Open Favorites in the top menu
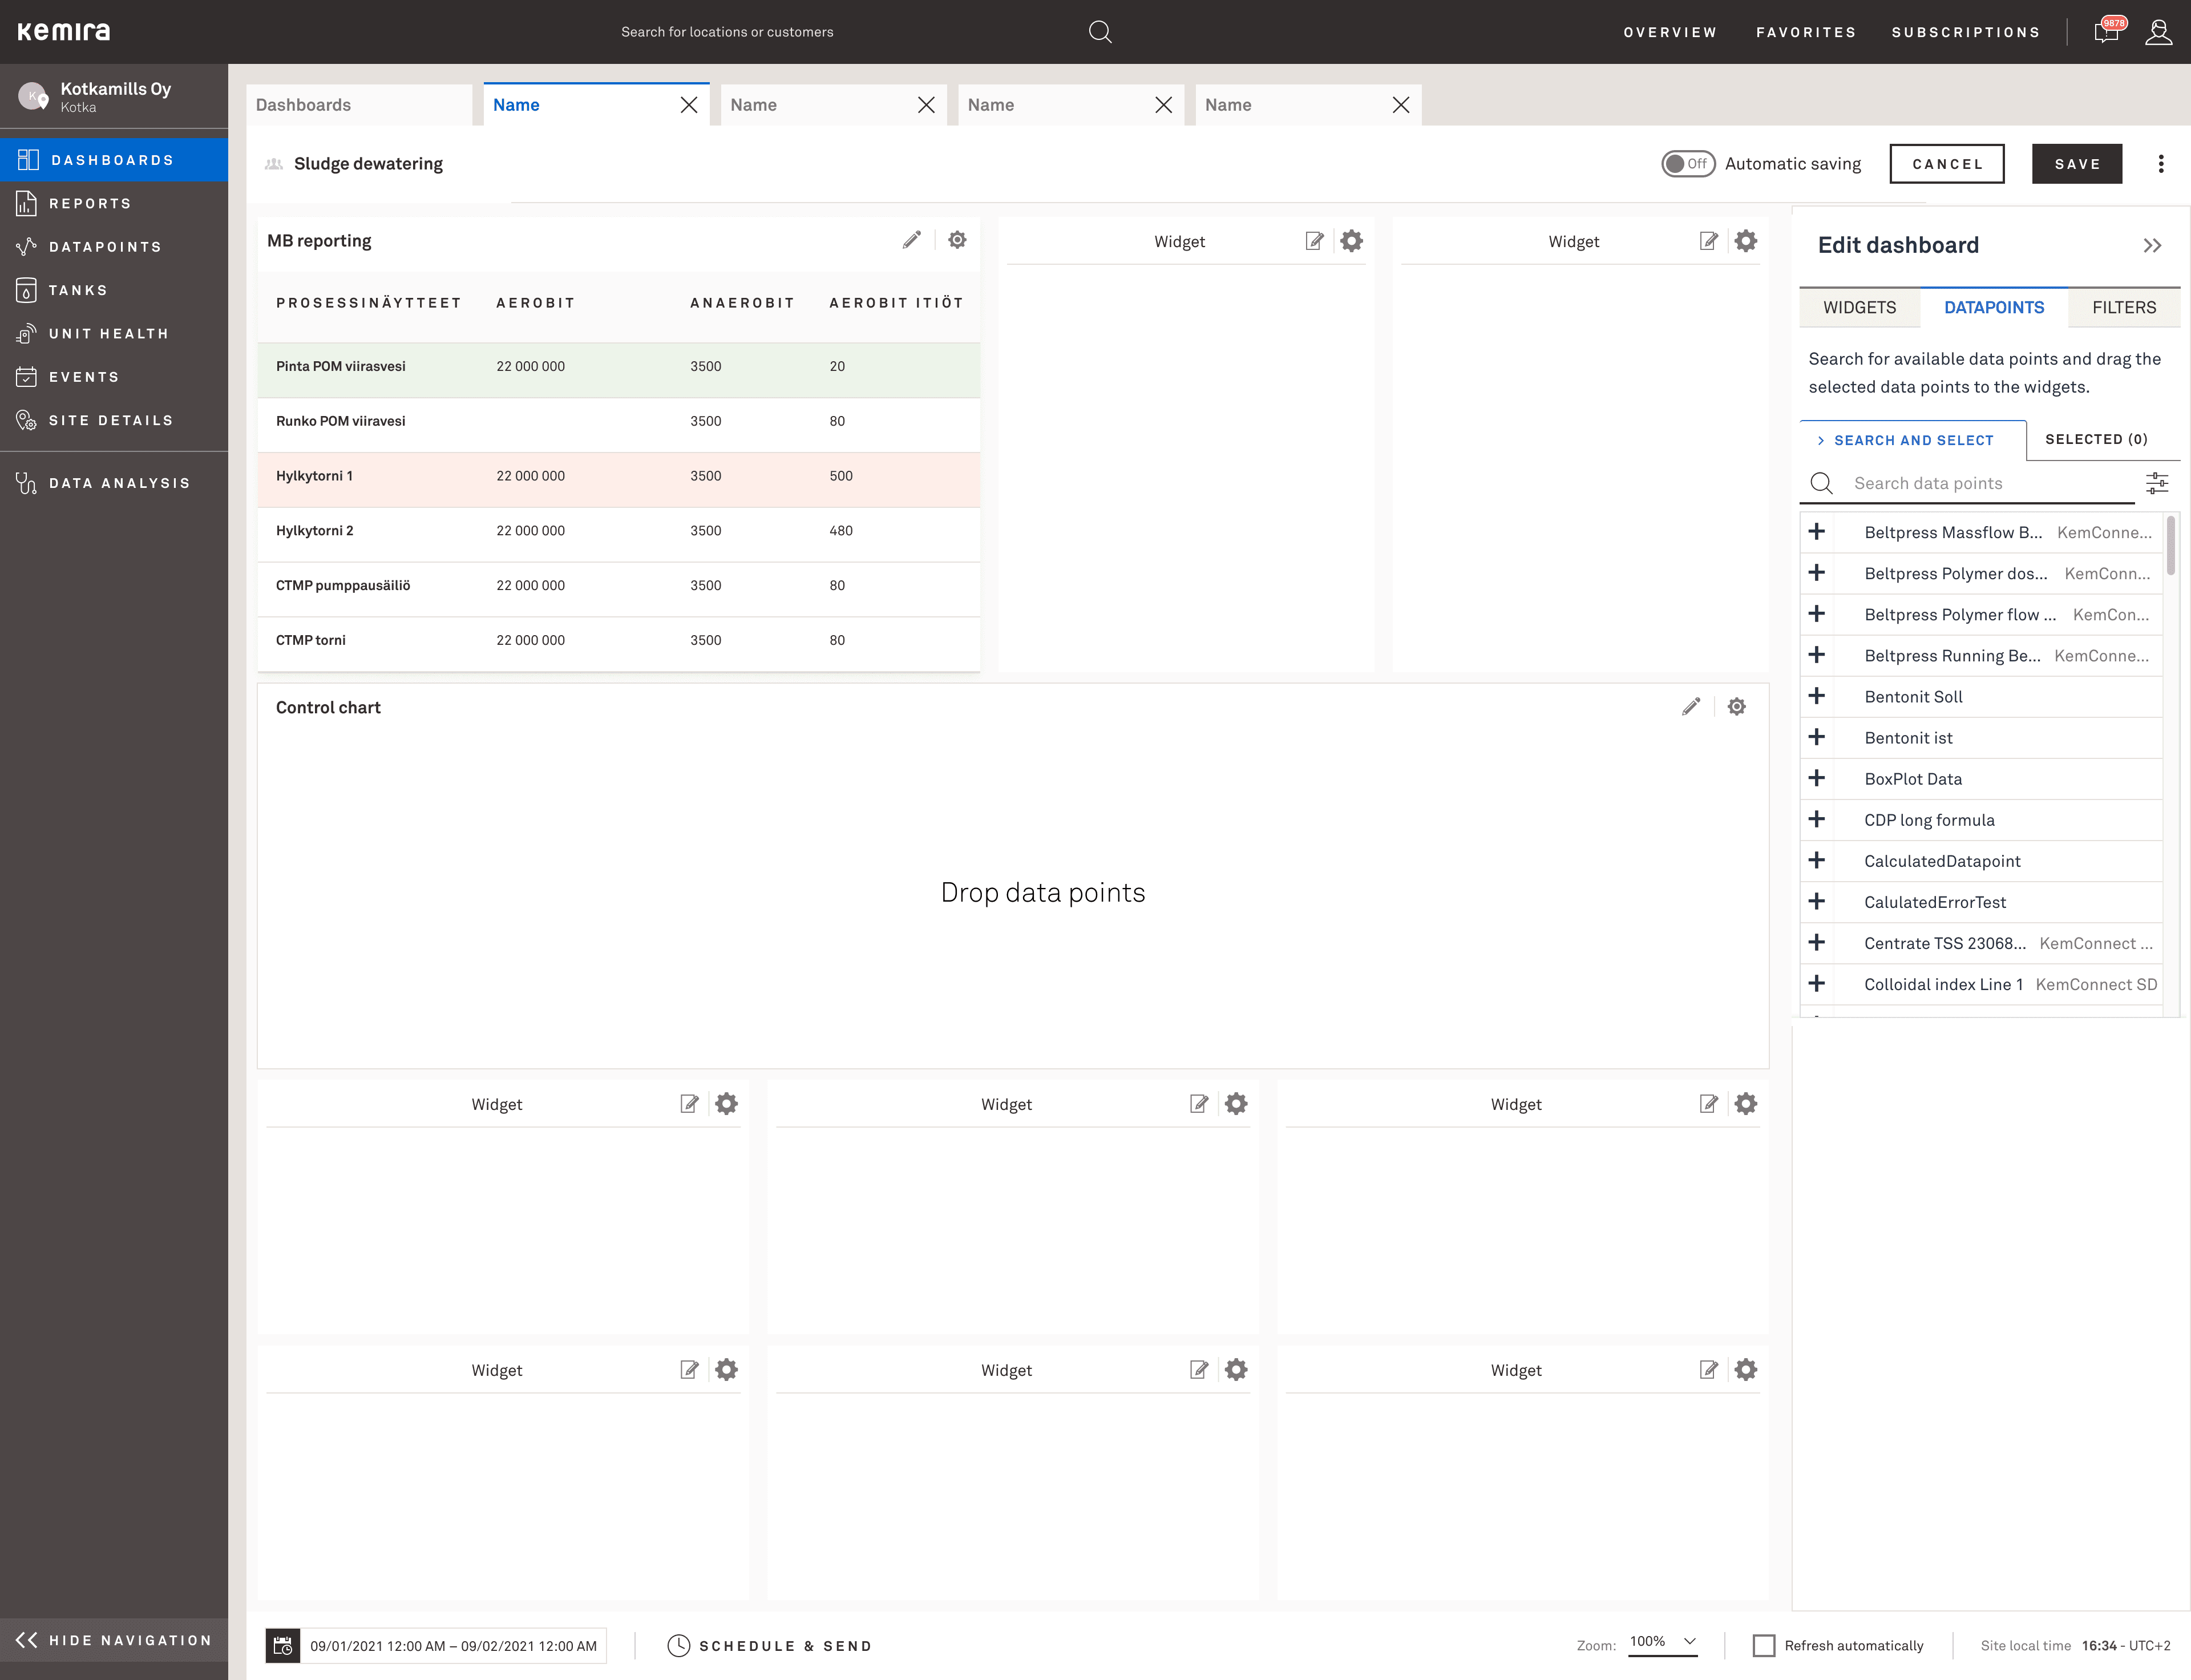2191x1680 pixels. click(x=1805, y=31)
